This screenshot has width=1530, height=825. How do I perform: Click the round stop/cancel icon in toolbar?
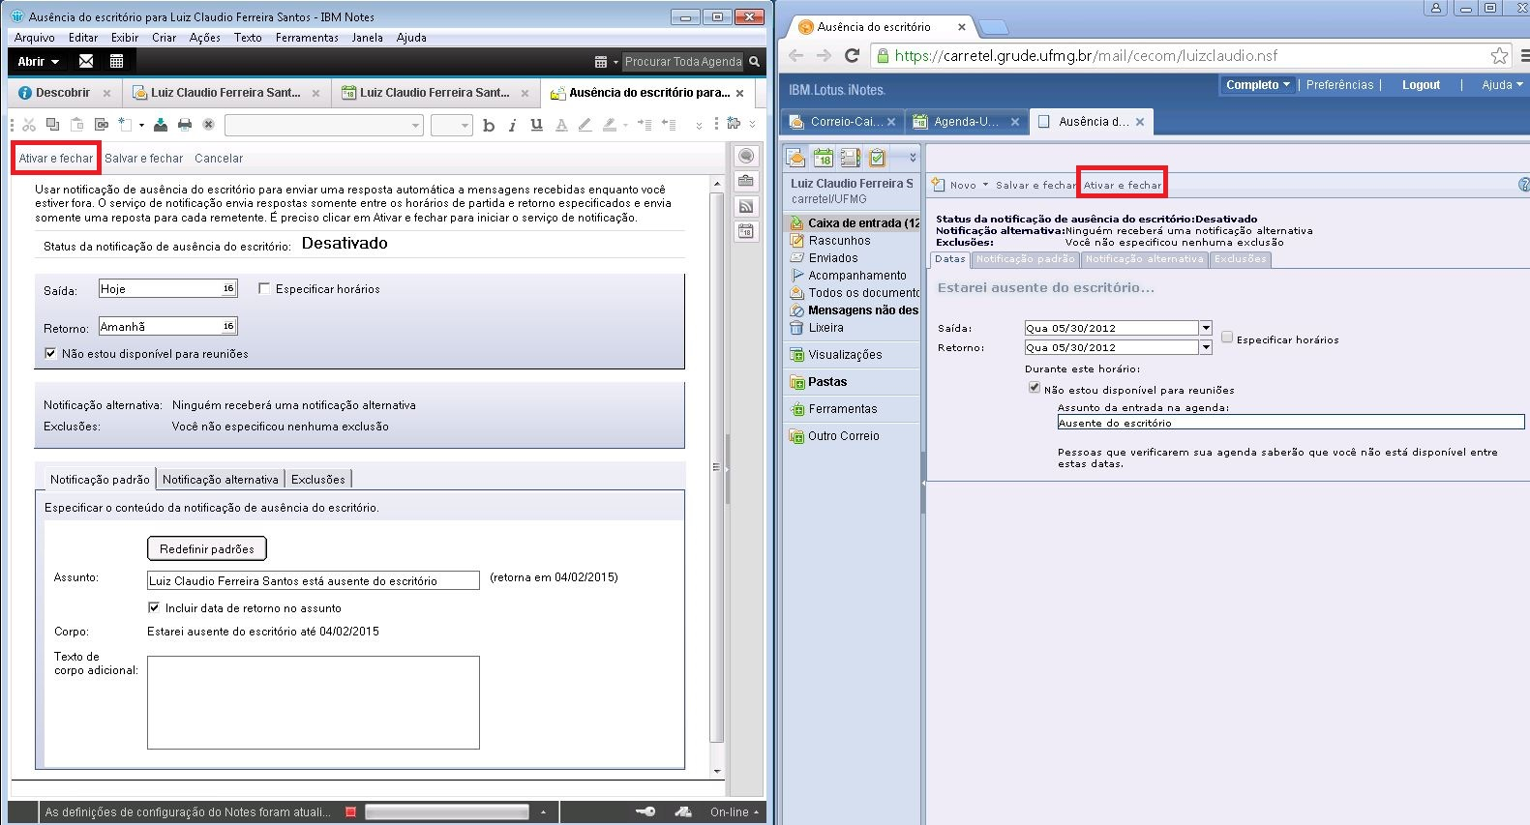208,125
